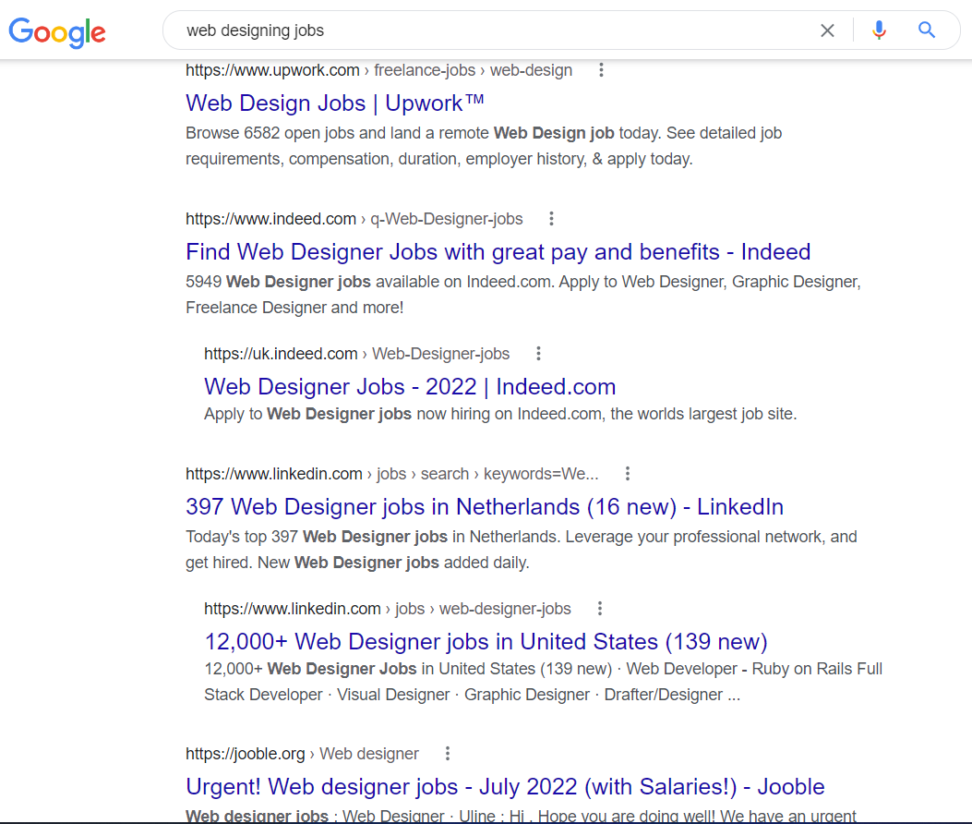Open three-dot menu beside www.indeed.com result
The height and width of the screenshot is (824, 972).
coord(551,218)
